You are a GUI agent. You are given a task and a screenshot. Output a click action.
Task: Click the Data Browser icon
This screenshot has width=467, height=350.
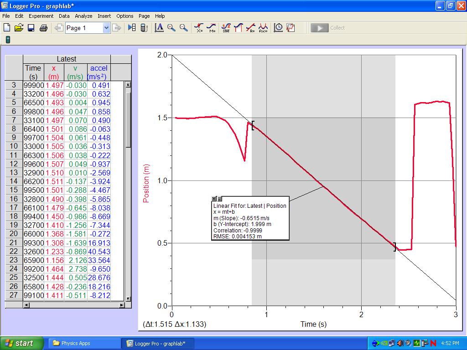click(132, 28)
